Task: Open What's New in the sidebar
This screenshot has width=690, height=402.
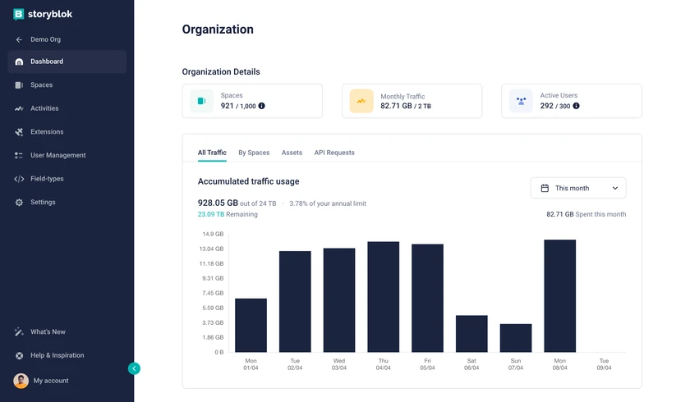Action: click(48, 332)
